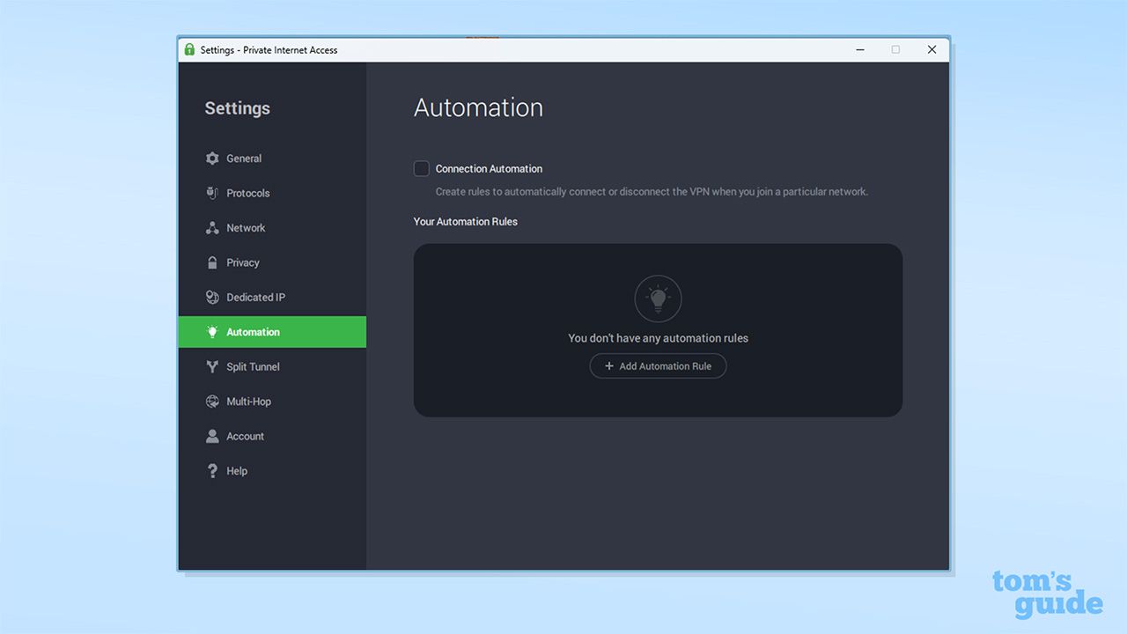The width and height of the screenshot is (1127, 634).
Task: Click the Automation page title
Action: tap(478, 107)
